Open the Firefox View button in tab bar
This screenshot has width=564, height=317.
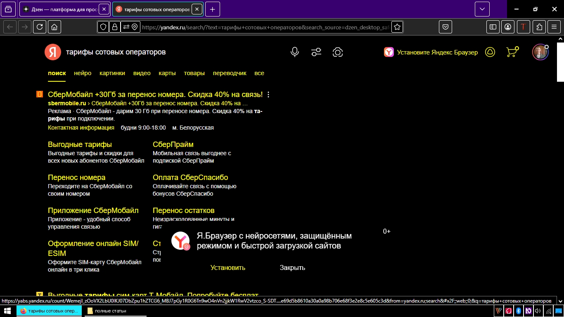click(8, 9)
